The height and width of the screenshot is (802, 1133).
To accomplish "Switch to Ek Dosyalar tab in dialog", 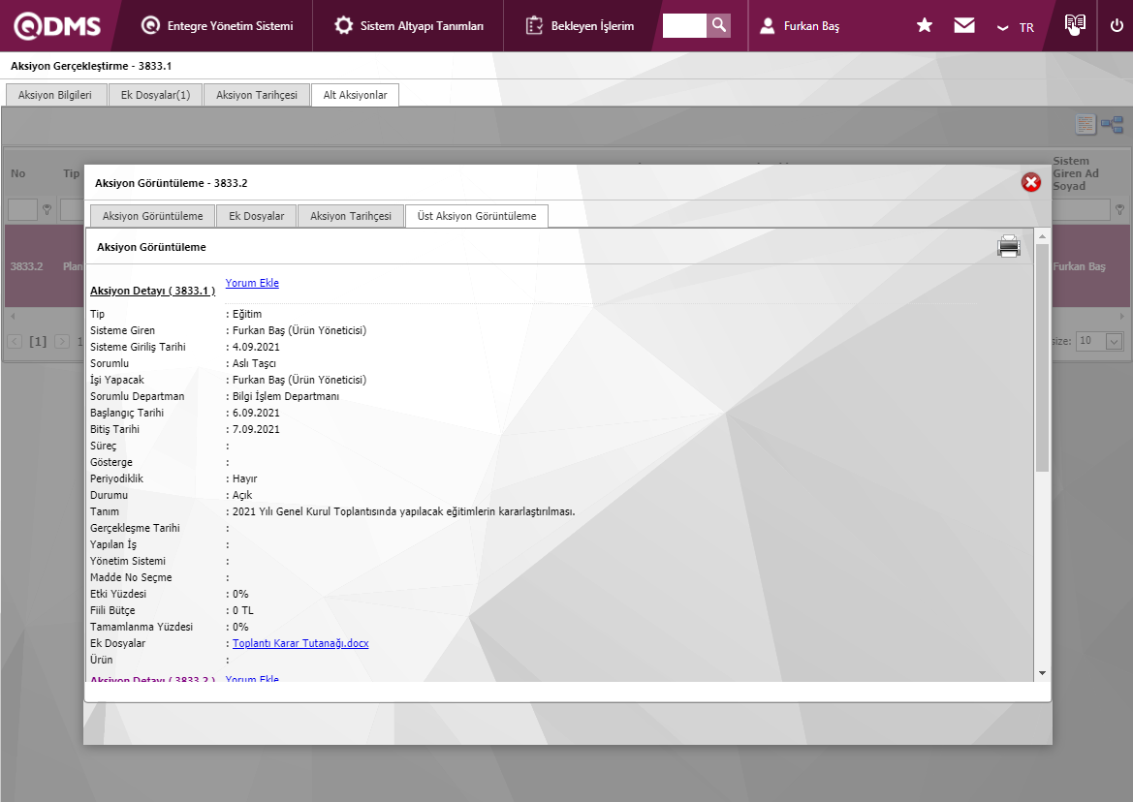I will pos(256,216).
